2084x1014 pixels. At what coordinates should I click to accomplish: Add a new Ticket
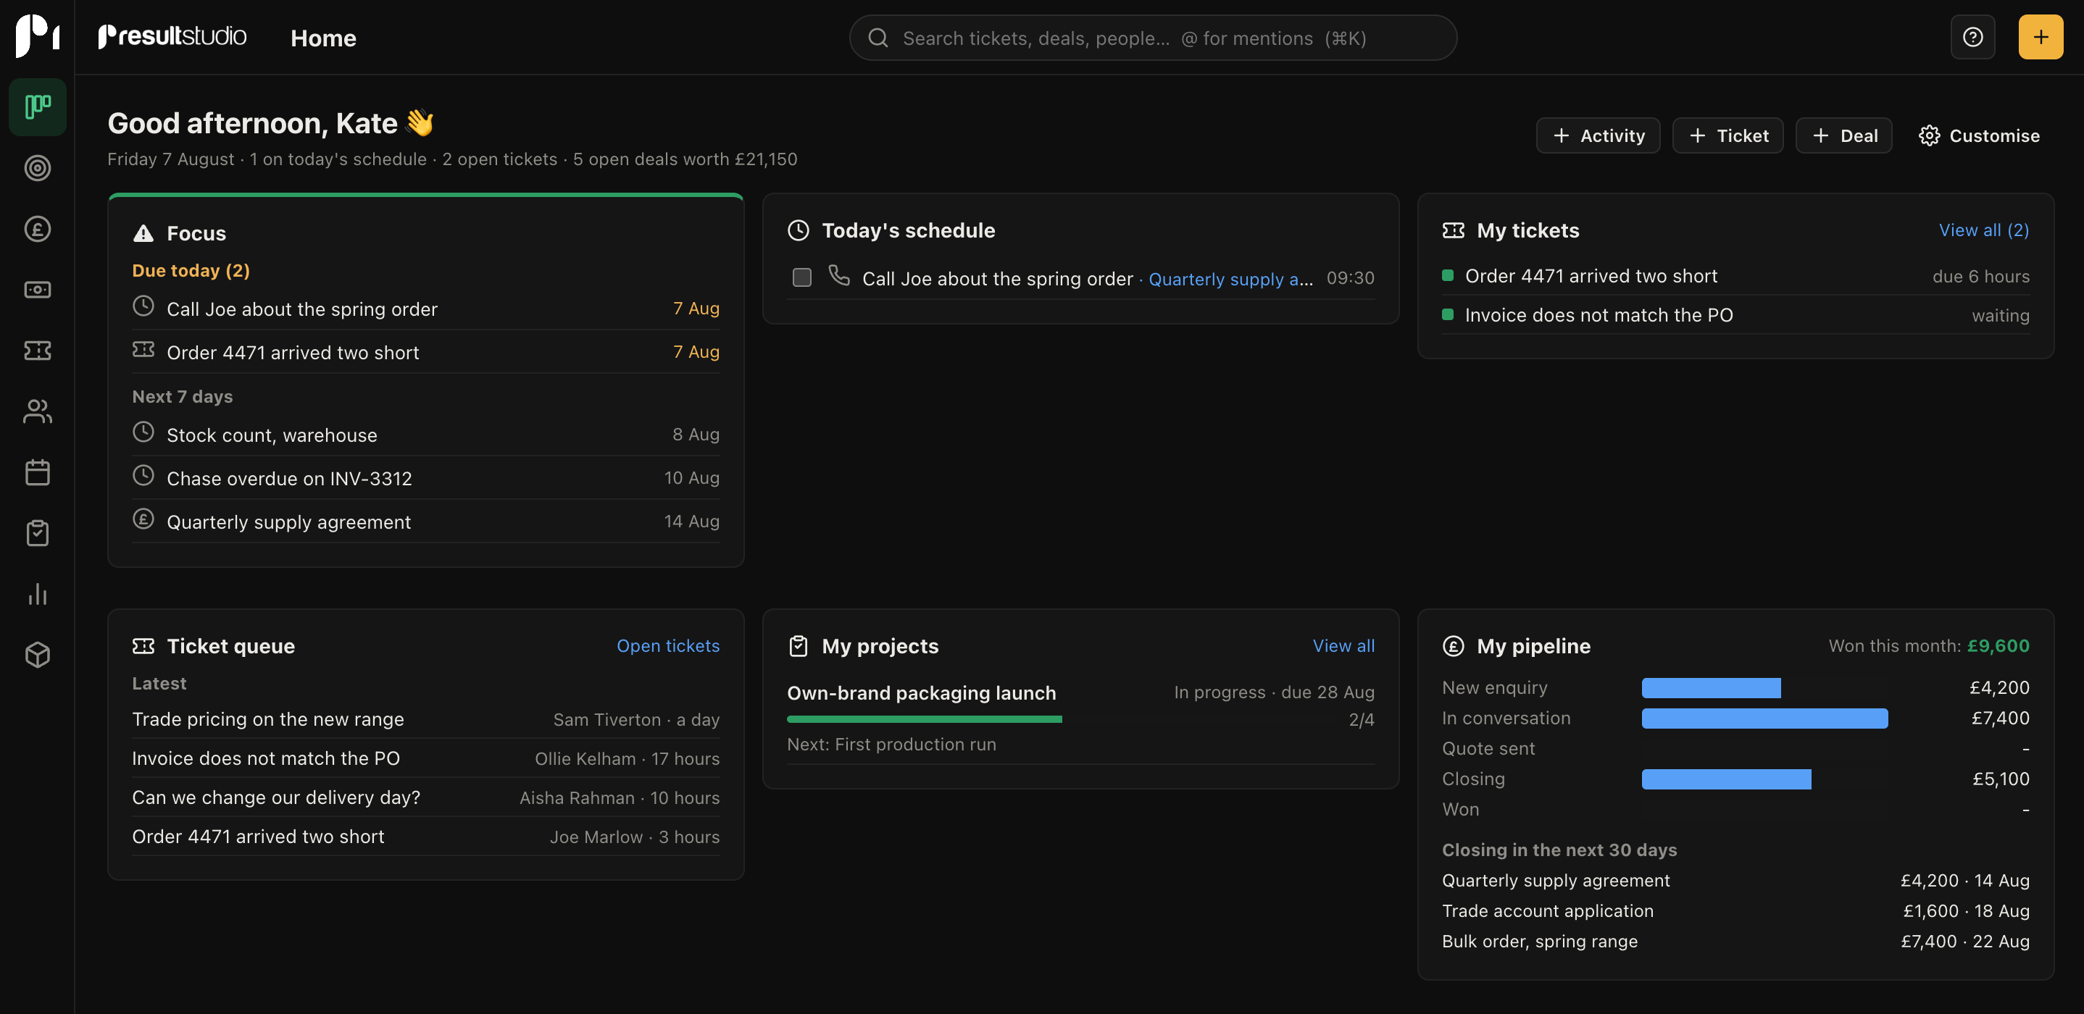tap(1727, 136)
